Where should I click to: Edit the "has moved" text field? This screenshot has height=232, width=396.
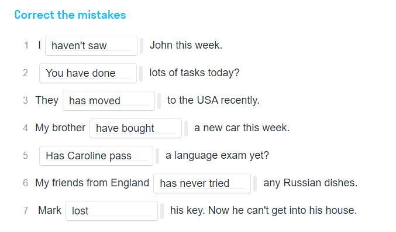click(x=109, y=101)
